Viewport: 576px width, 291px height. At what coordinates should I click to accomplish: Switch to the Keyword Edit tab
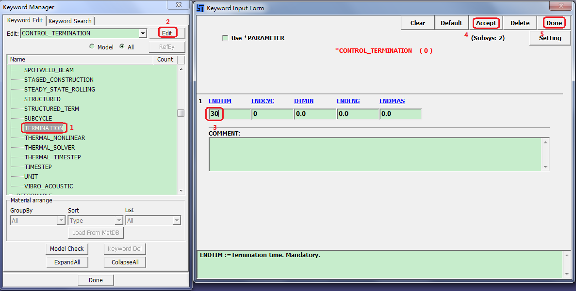[x=25, y=20]
